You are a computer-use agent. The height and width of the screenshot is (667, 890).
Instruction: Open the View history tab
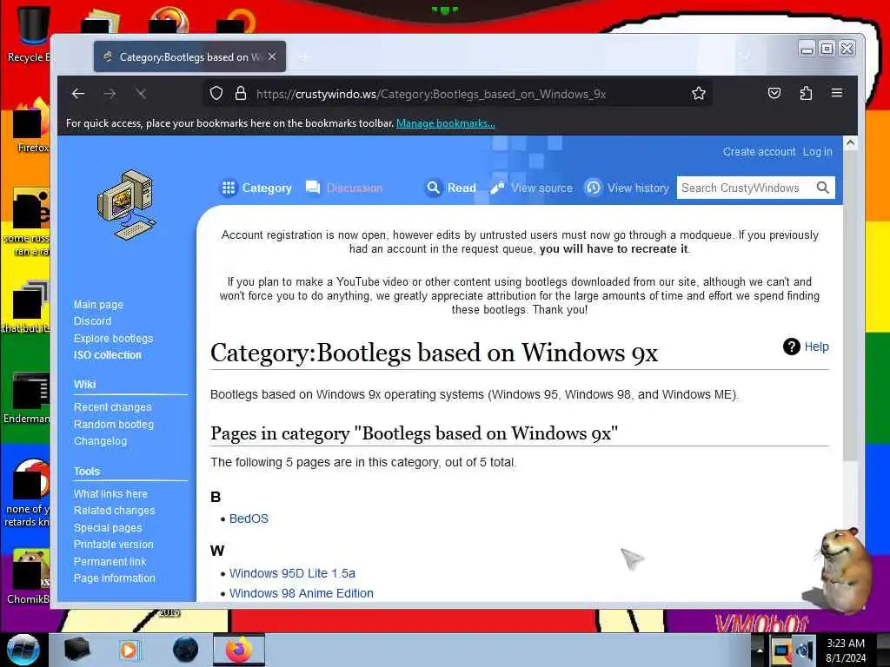click(x=628, y=188)
